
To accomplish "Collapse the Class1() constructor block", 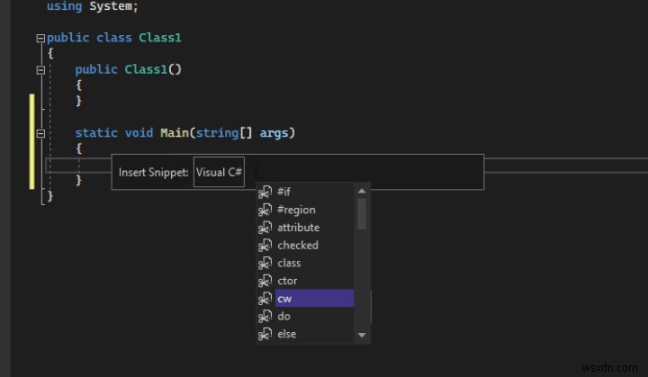I will point(40,70).
